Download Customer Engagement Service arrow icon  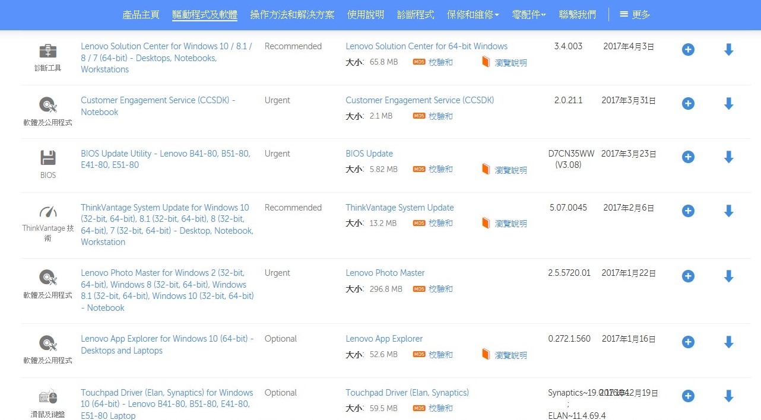[729, 104]
